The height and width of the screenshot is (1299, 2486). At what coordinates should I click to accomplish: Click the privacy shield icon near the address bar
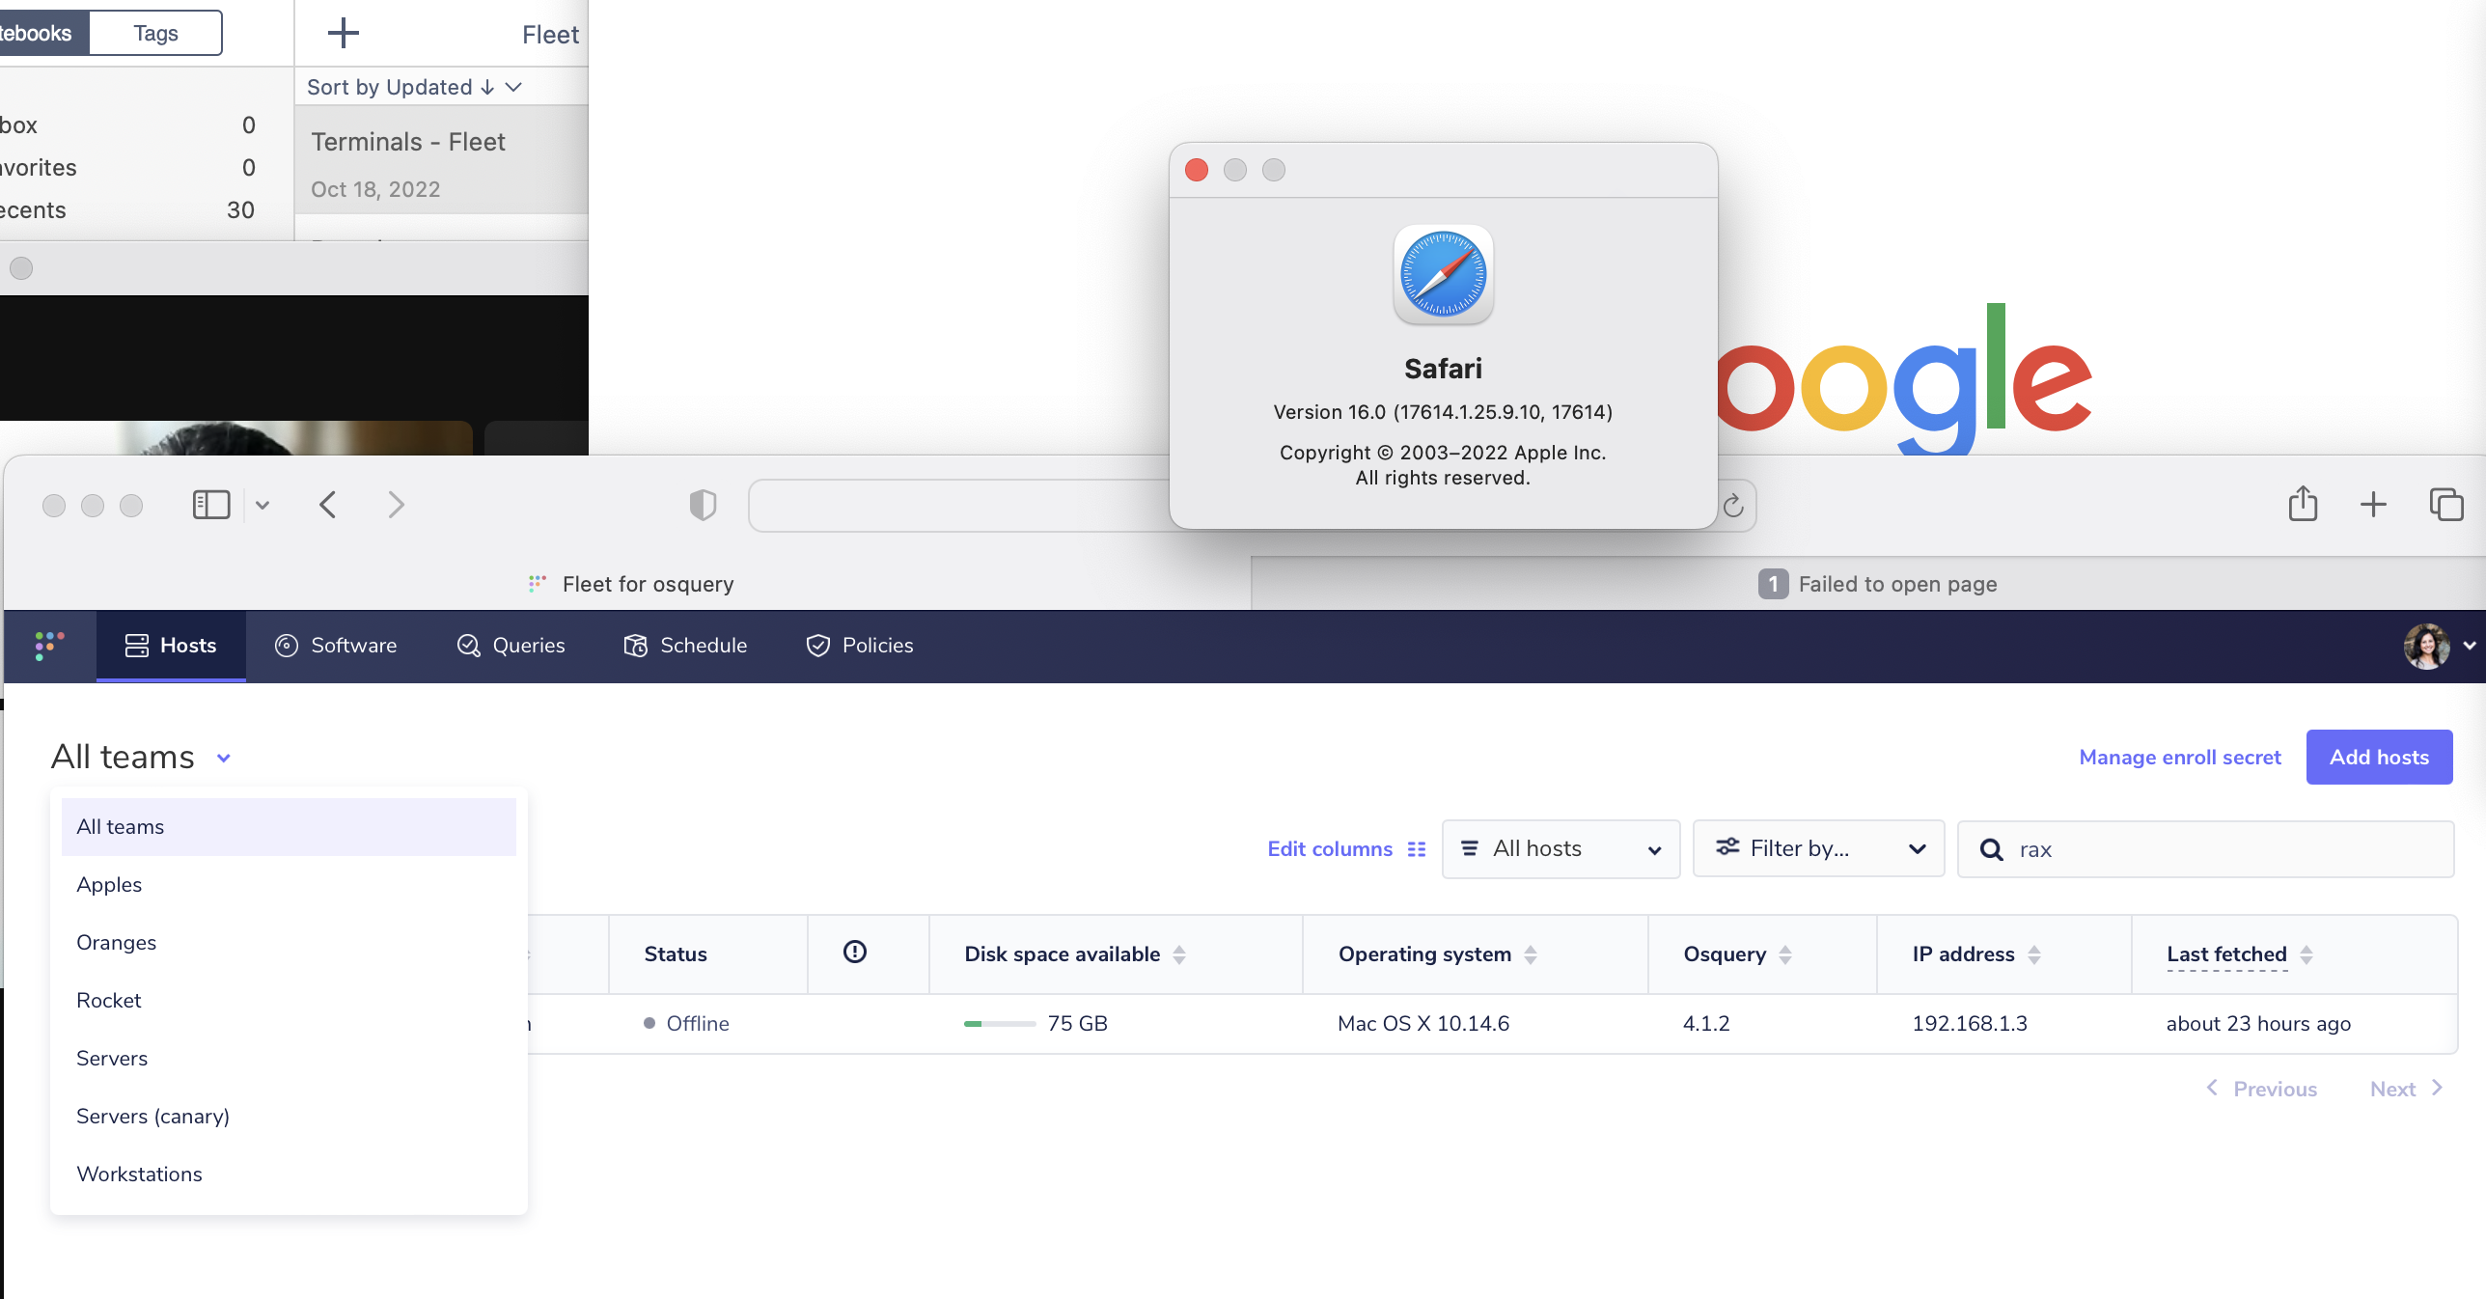[x=703, y=505]
